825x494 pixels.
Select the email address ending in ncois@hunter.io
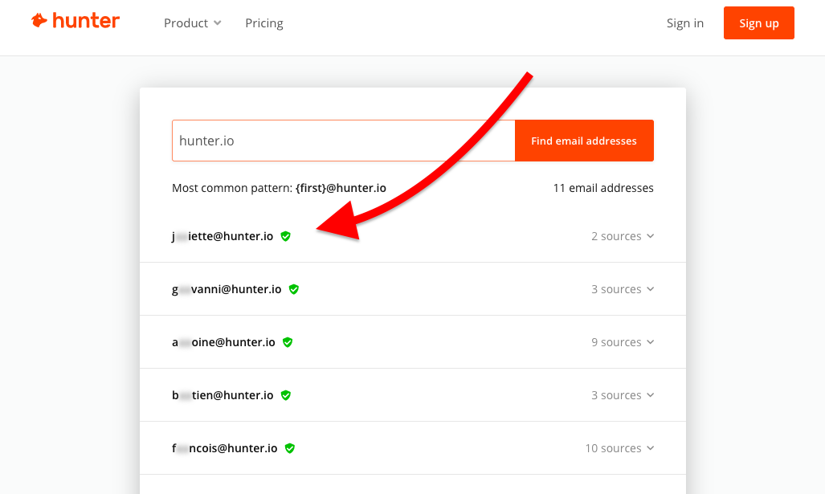click(225, 448)
